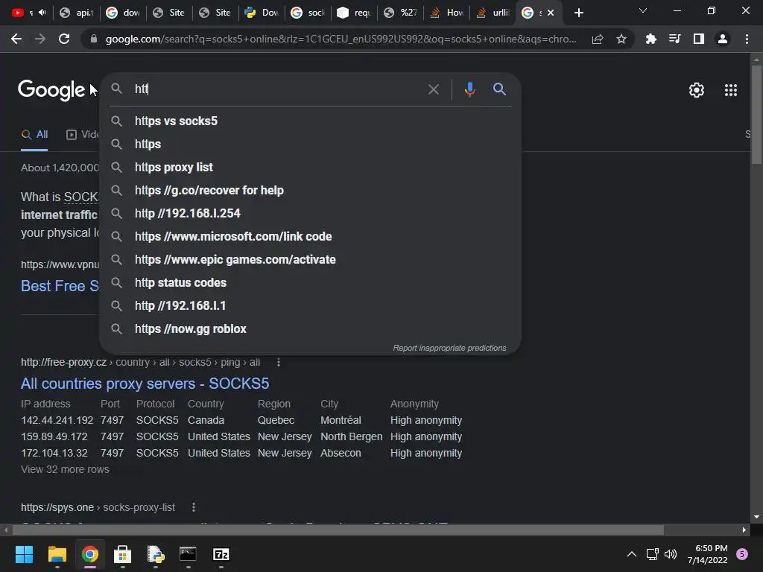Open tab search chevron
The width and height of the screenshot is (763, 572).
coord(643,10)
